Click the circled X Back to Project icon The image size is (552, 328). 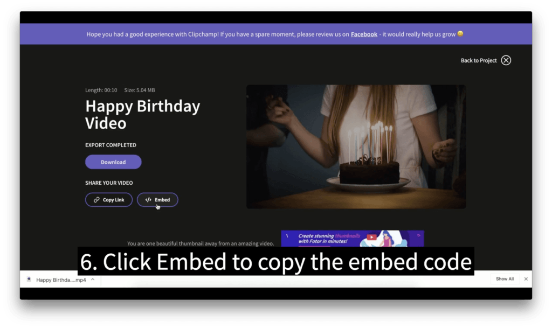[506, 60]
